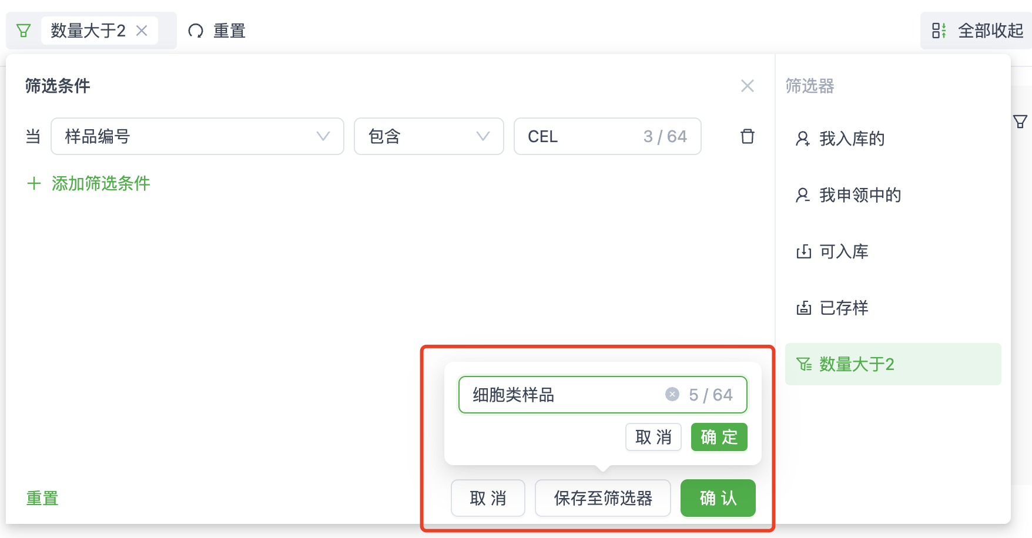The height and width of the screenshot is (538, 1032).
Task: Close the 筛选条件 panel
Action: [747, 86]
